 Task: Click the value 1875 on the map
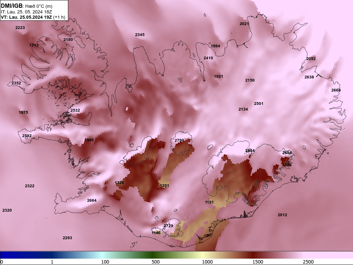pyautogui.click(x=23, y=112)
